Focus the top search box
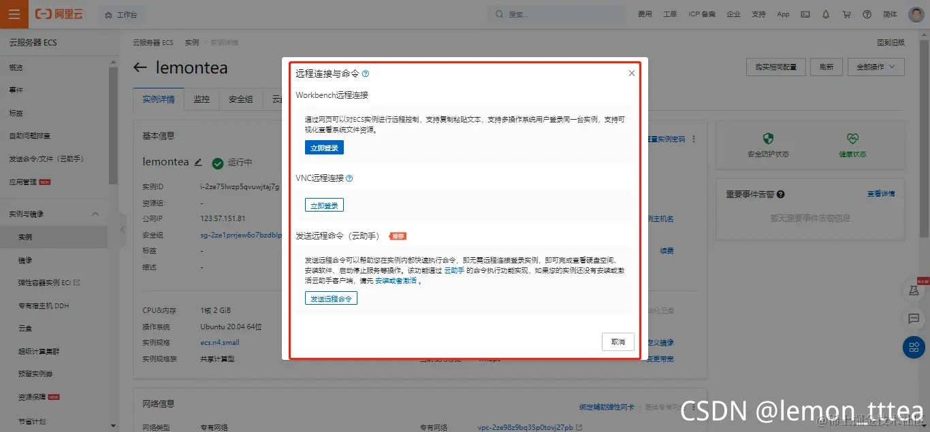 click(556, 14)
